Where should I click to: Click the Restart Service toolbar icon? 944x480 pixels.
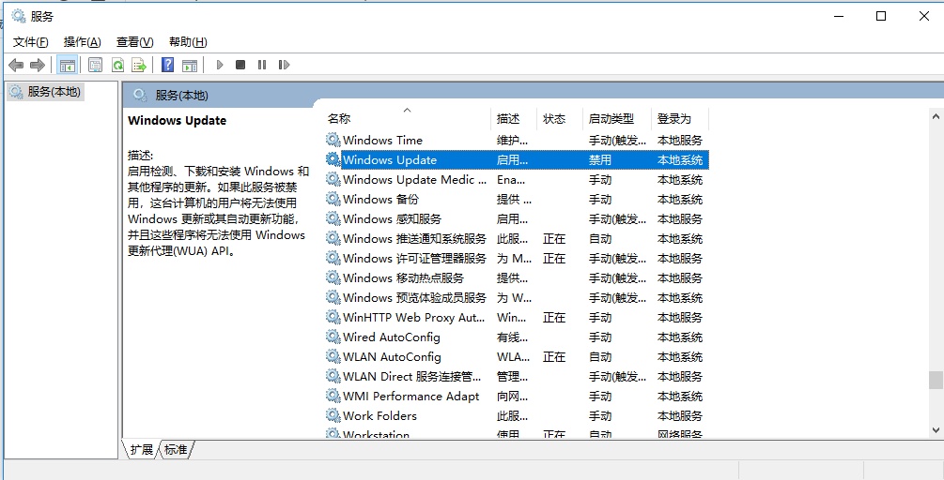click(x=284, y=65)
